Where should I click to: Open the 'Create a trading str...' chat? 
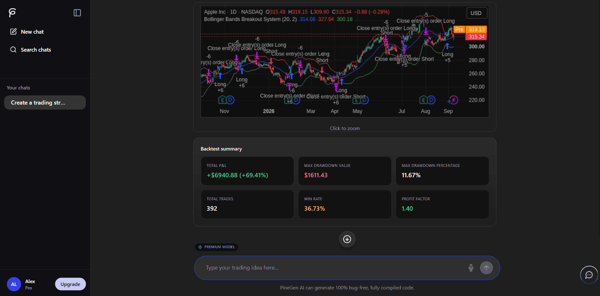click(x=45, y=103)
